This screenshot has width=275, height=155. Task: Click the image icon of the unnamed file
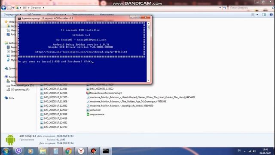pos(88,110)
